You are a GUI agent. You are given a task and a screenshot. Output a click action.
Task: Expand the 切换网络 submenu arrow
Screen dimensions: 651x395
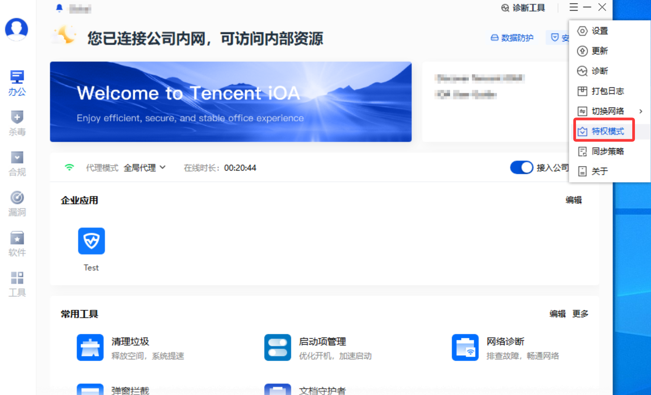pyautogui.click(x=641, y=111)
